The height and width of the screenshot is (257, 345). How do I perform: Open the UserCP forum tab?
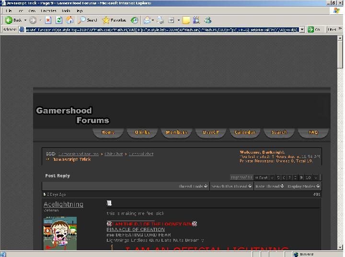[210, 133]
